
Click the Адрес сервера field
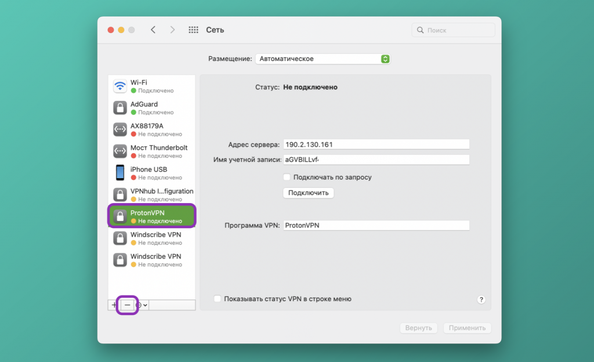(x=376, y=144)
